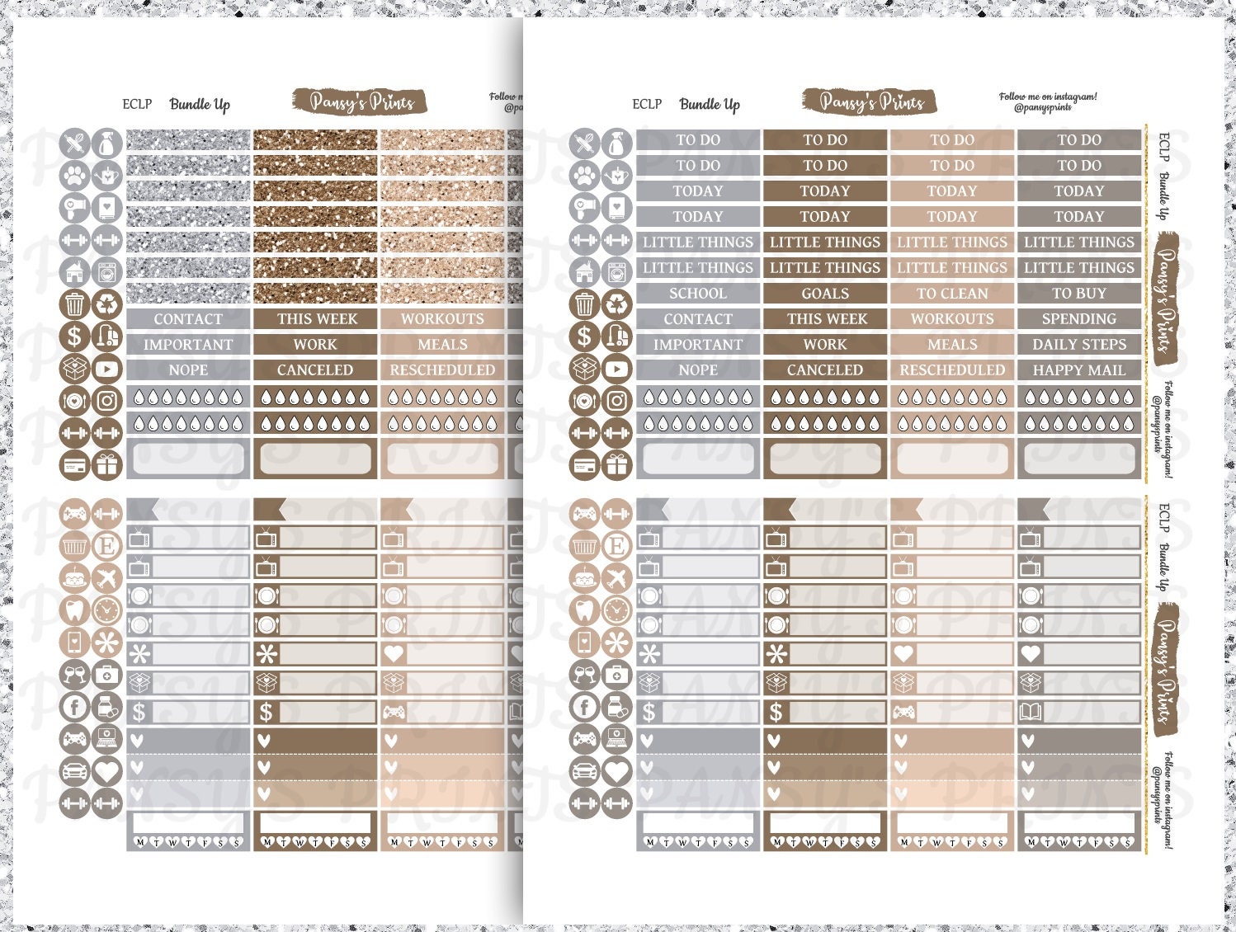This screenshot has width=1236, height=932.
Task: Click the blank note input box
Action: point(188,458)
